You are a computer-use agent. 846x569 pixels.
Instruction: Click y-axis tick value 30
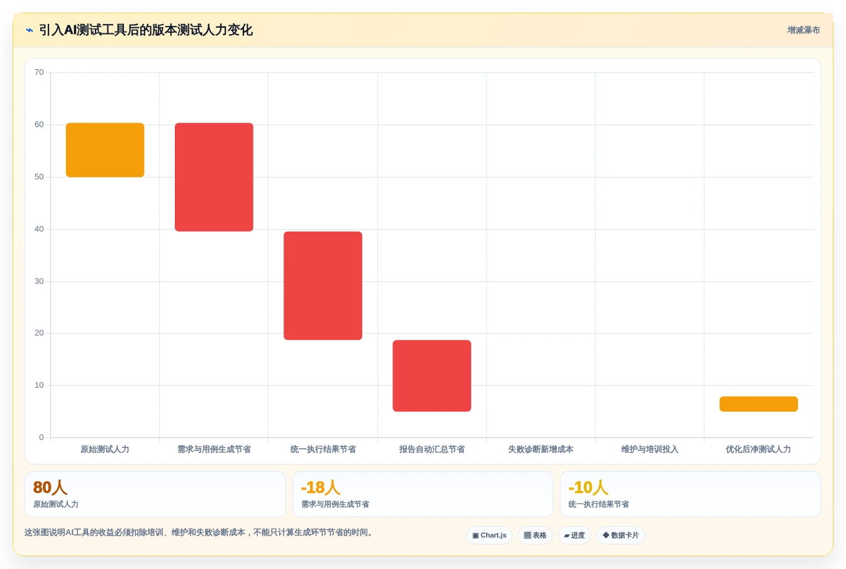point(39,281)
